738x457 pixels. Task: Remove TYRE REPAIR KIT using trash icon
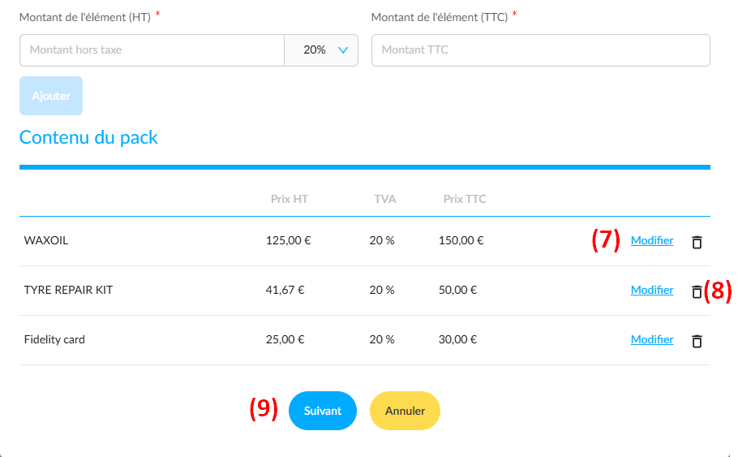click(x=697, y=291)
